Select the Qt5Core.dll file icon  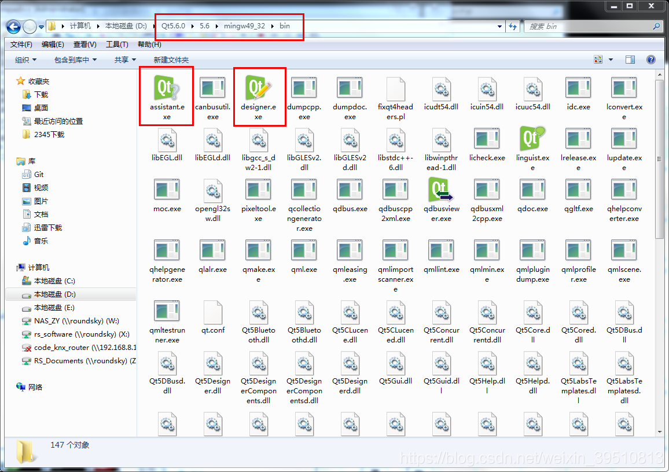pyautogui.click(x=532, y=312)
